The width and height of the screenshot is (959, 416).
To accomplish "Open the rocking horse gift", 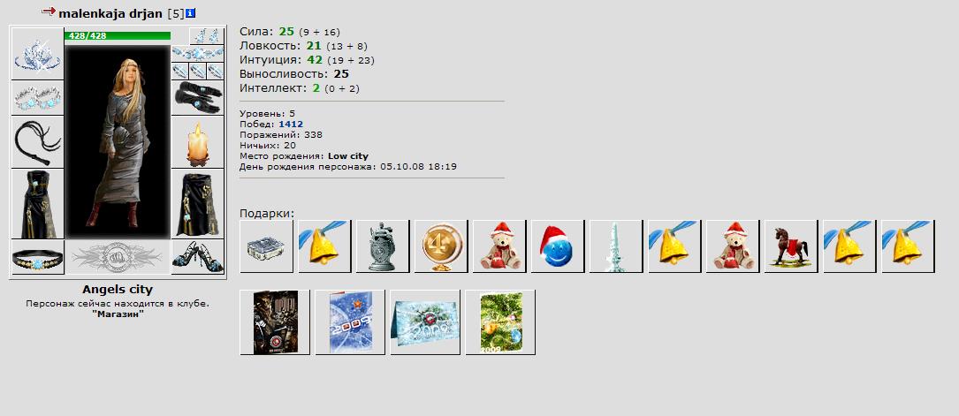I will point(791,246).
